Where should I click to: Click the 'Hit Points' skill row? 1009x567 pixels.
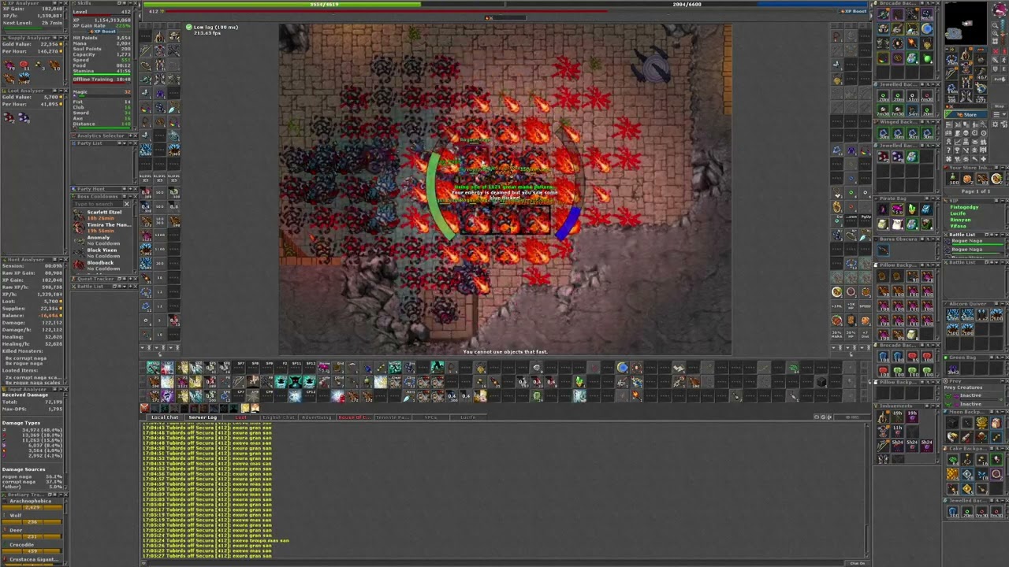tap(102, 38)
